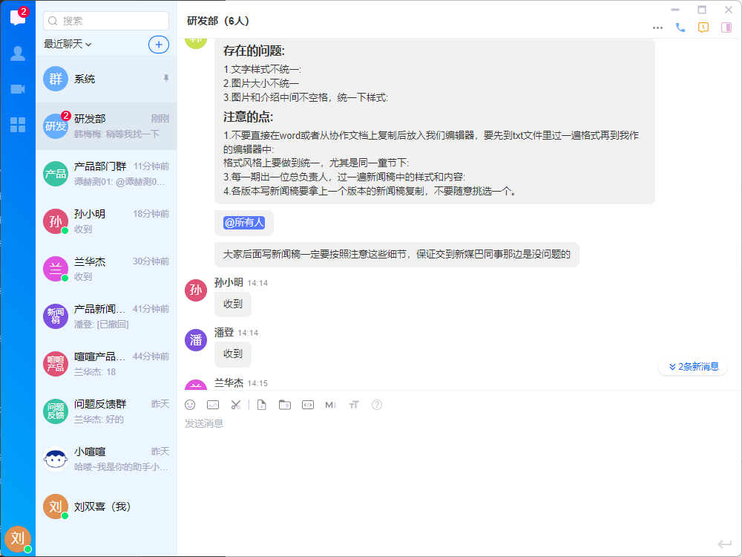Click the send image icon
The height and width of the screenshot is (557, 742).
pos(213,405)
